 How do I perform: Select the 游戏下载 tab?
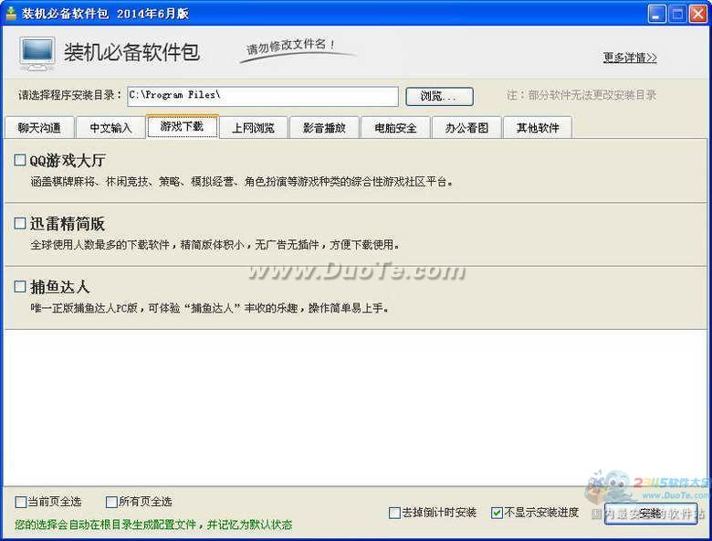(182, 126)
